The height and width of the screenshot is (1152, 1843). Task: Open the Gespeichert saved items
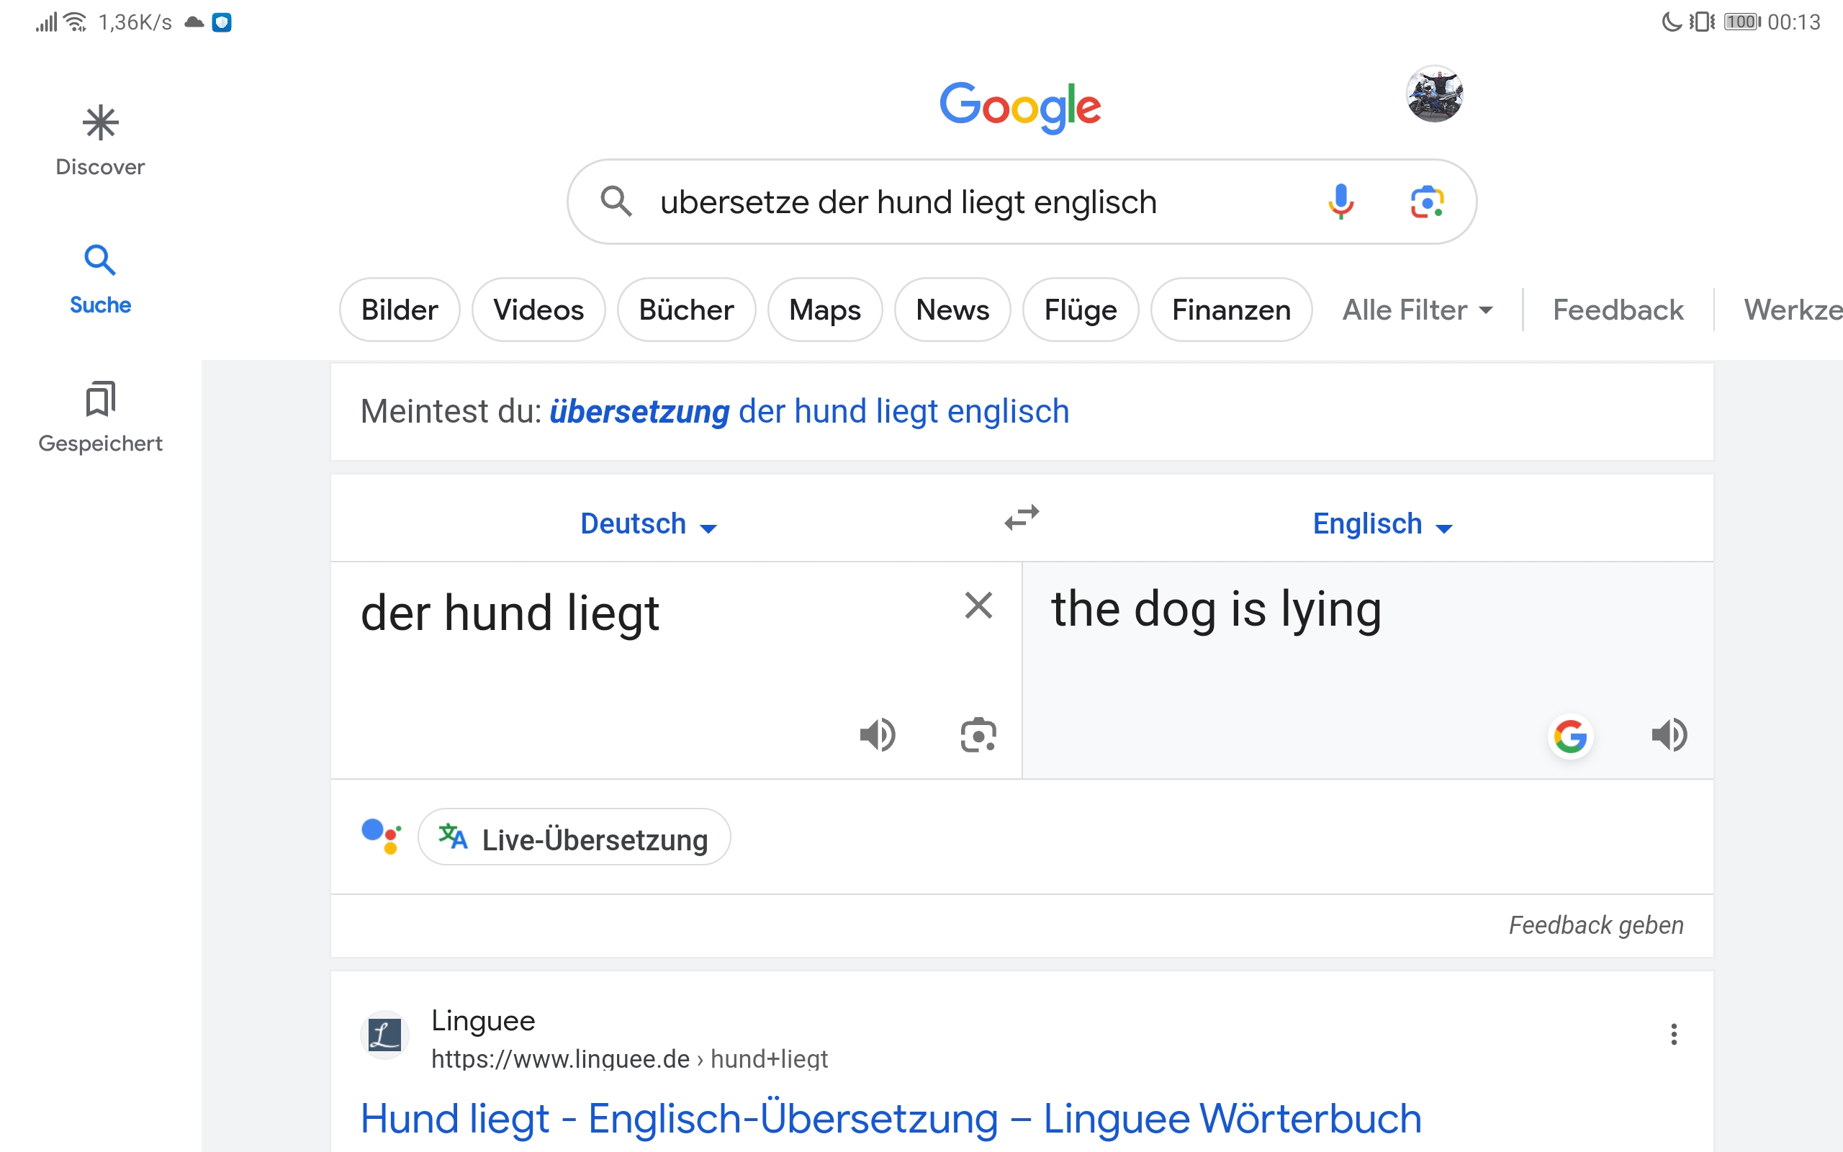(x=100, y=417)
